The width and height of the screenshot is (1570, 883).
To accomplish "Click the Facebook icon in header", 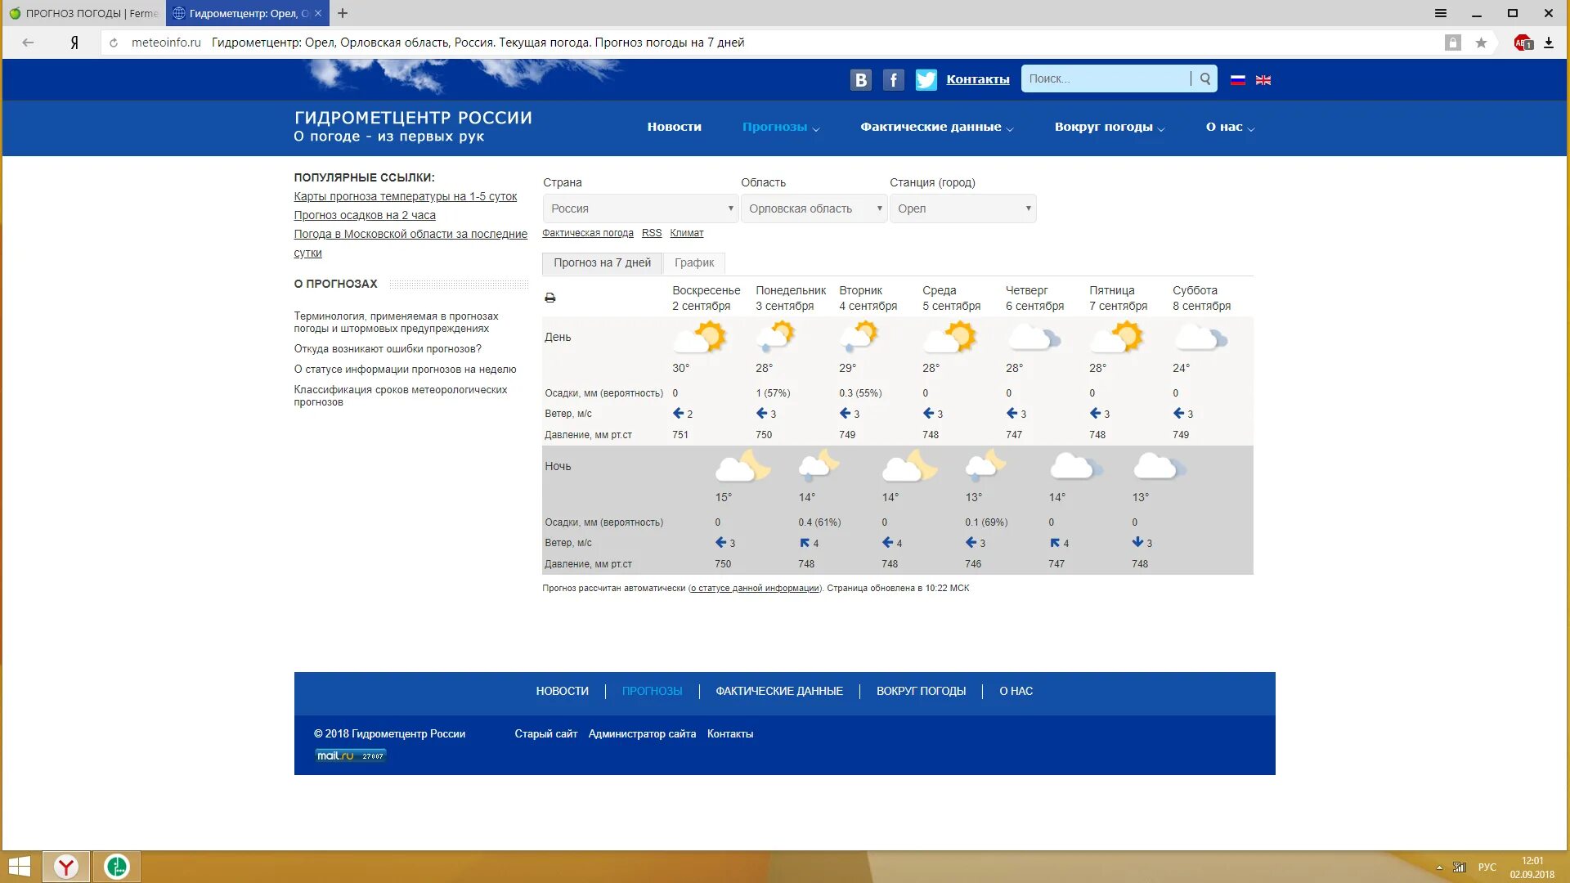I will click(893, 79).
